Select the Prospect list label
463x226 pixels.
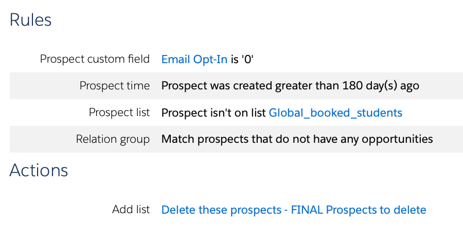pos(119,112)
